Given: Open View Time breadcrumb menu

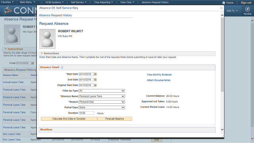Looking at the screenshot, I should coord(127,2).
